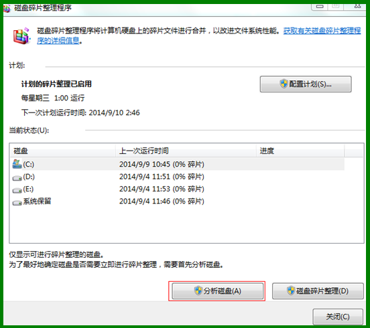Select the (E:) row dated 2014/9/4 11:53
Viewport: 370px width, 328px height.
[x=178, y=189]
